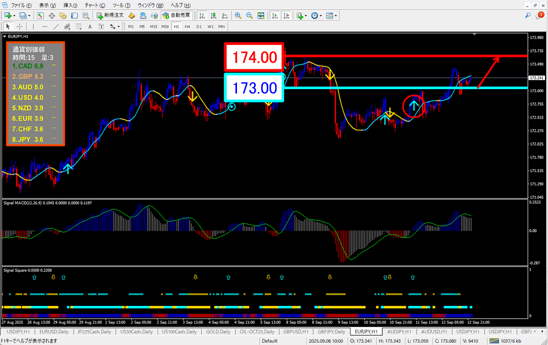Select the Crosshair tool

tap(20, 26)
